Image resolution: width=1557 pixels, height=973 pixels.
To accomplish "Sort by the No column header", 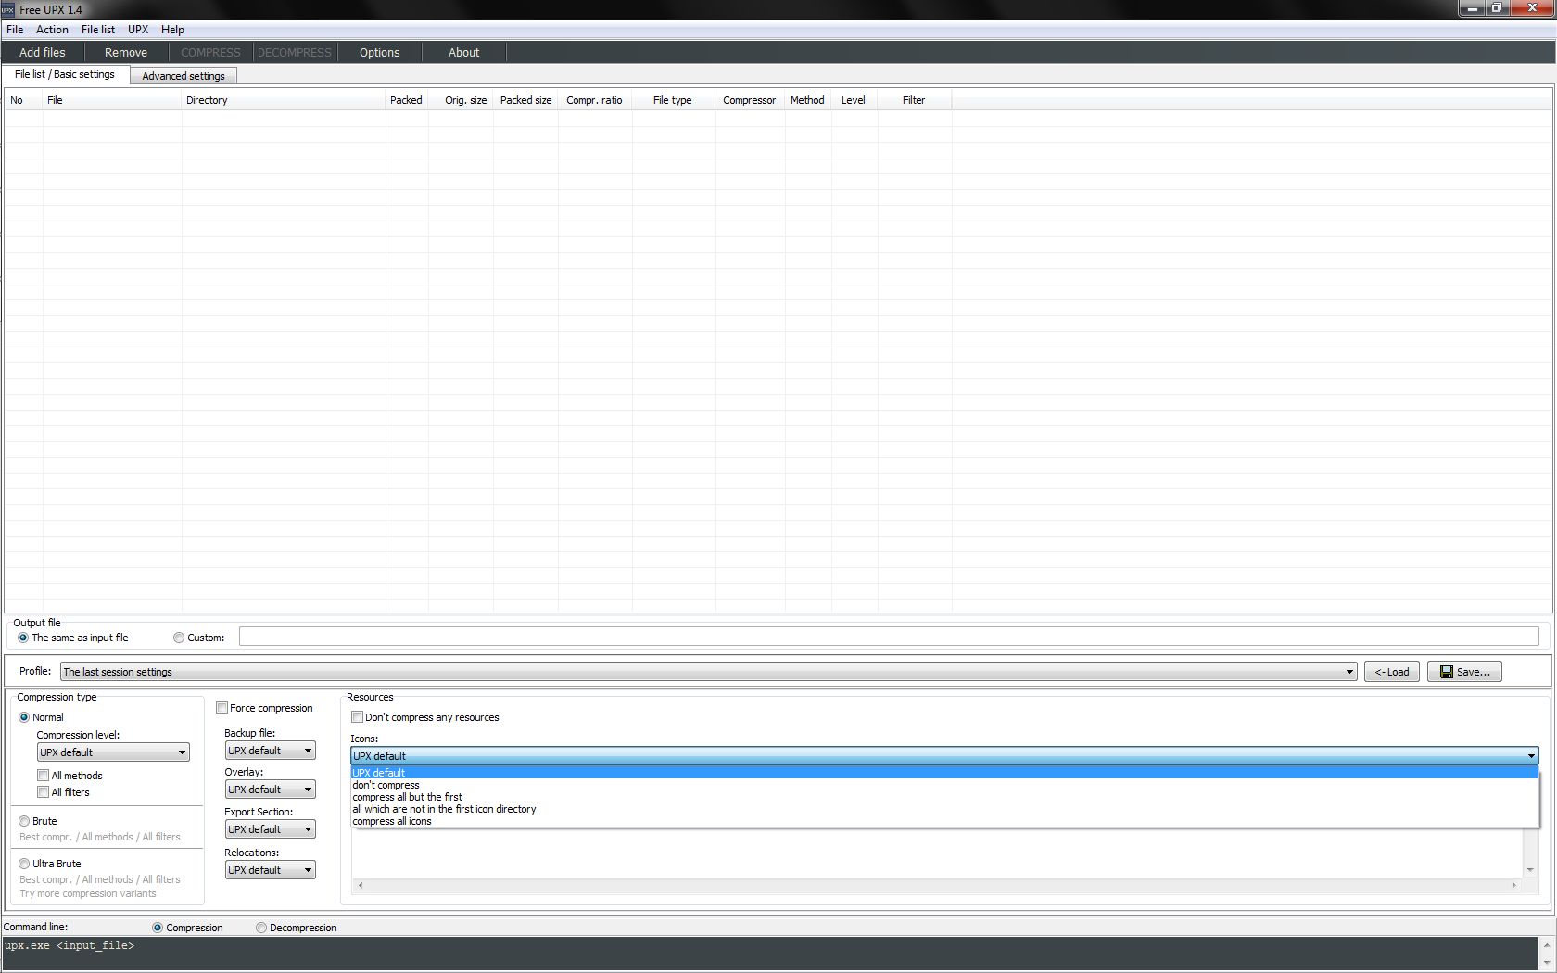I will 23,100.
